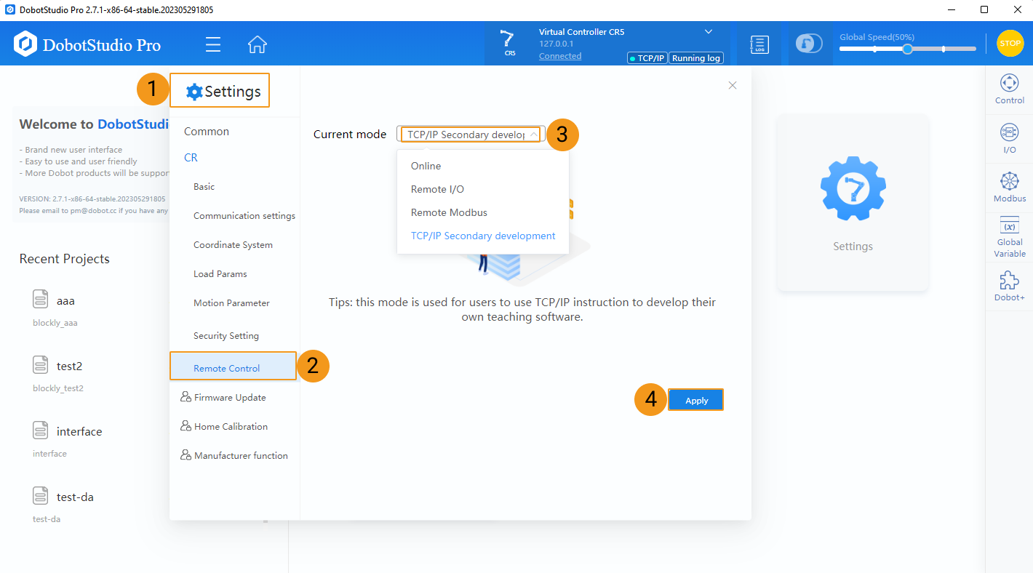Screen dimensions: 1033x573
Task: Open the Global Variable panel
Action: pos(1009,237)
